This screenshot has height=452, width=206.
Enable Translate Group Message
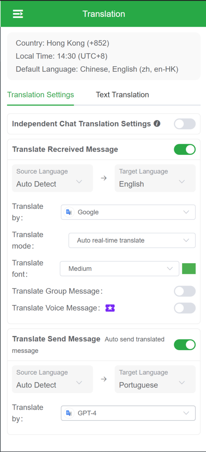pyautogui.click(x=184, y=291)
